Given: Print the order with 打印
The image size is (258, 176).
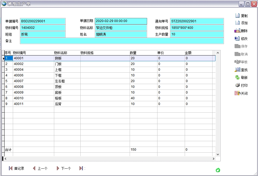Looking at the screenshot, I should pos(238,85).
